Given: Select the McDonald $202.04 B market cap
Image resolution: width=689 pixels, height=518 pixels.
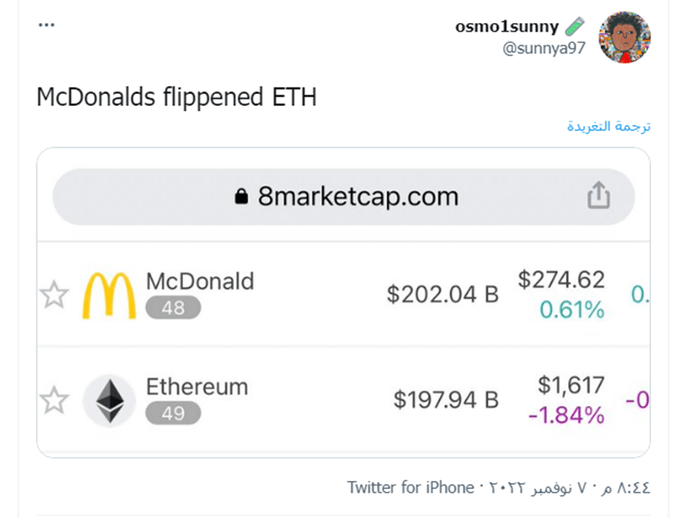Looking at the screenshot, I should (443, 294).
